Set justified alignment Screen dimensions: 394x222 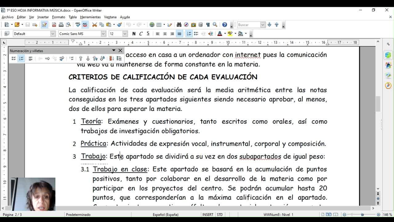click(x=179, y=34)
